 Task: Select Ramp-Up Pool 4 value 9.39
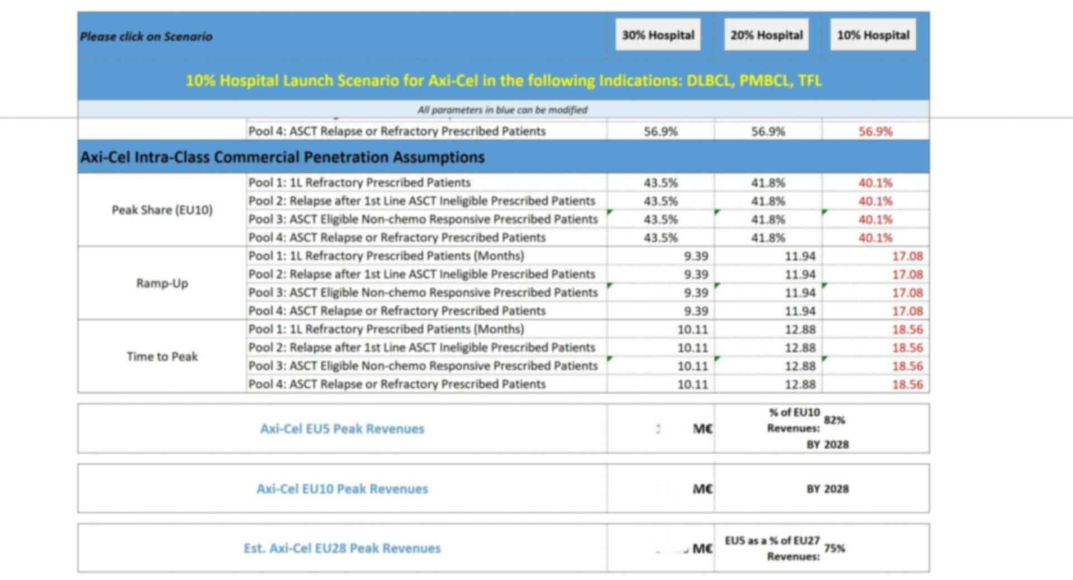tap(696, 311)
